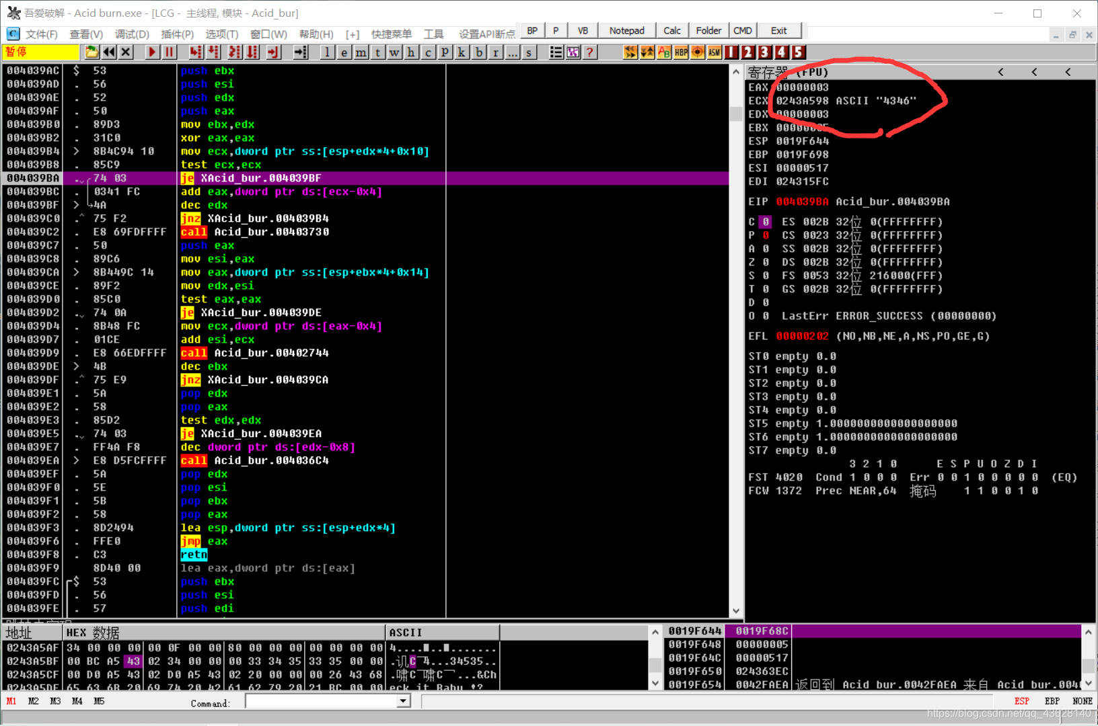Launch Calc from the toolbar
The width and height of the screenshot is (1098, 726).
click(671, 30)
